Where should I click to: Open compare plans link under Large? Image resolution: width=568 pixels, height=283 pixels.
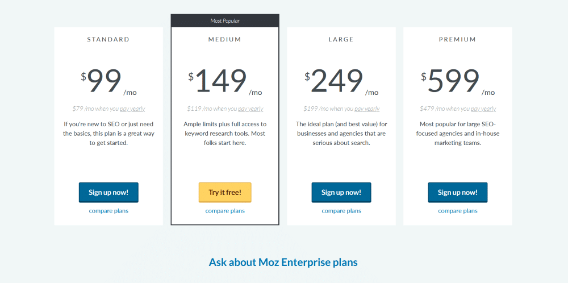[x=341, y=211]
